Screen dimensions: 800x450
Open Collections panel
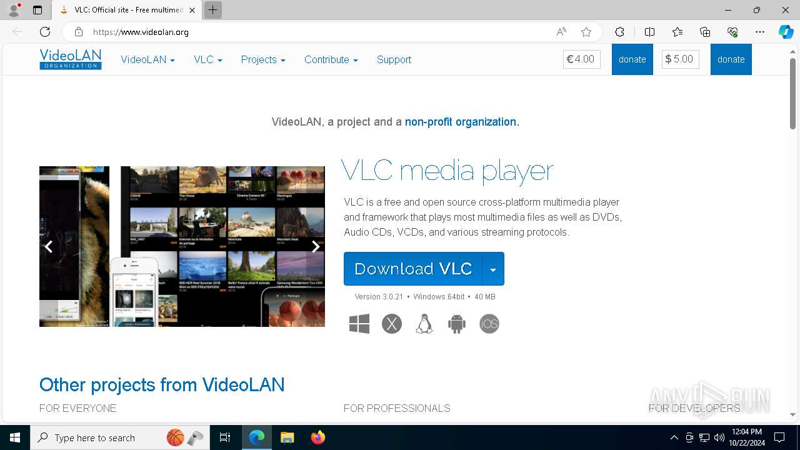tap(705, 32)
